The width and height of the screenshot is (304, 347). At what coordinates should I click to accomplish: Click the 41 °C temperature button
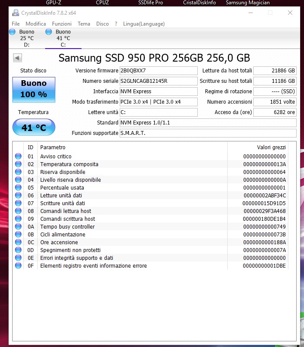pyautogui.click(x=34, y=127)
